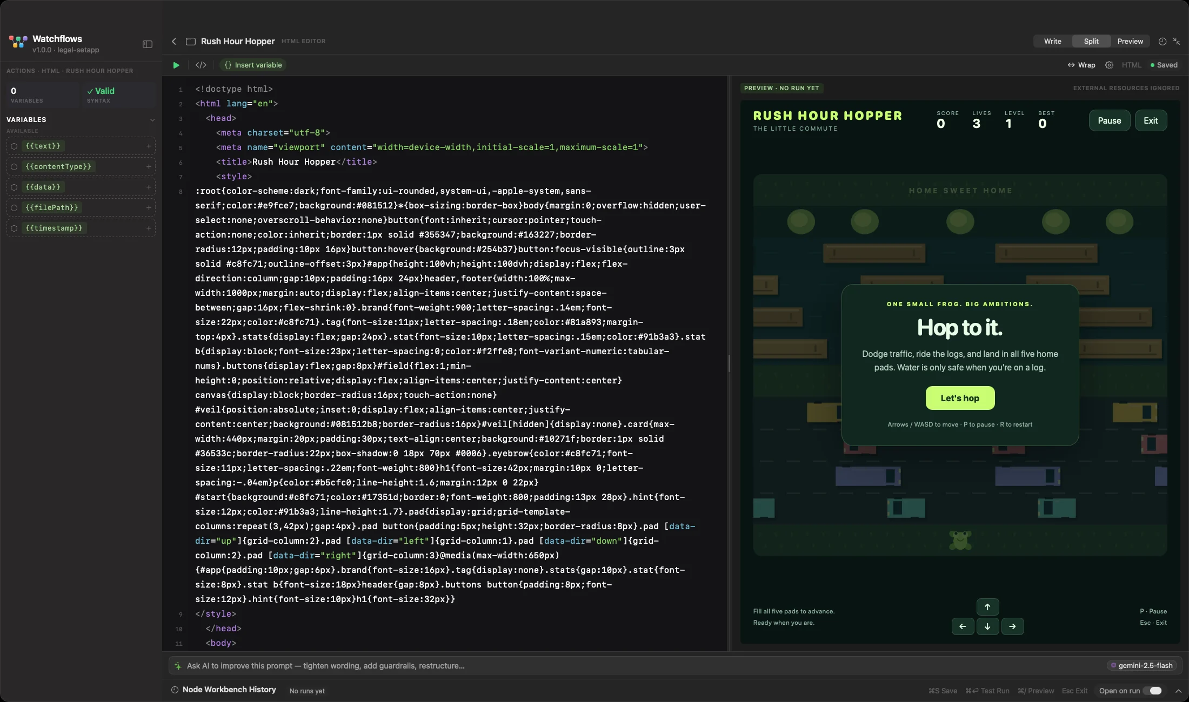Click the Esc Exit shortcut

[x=1074, y=691]
